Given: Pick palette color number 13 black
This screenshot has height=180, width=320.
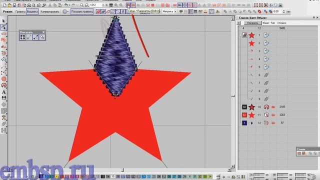Looking at the screenshot, I should (x=102, y=176).
